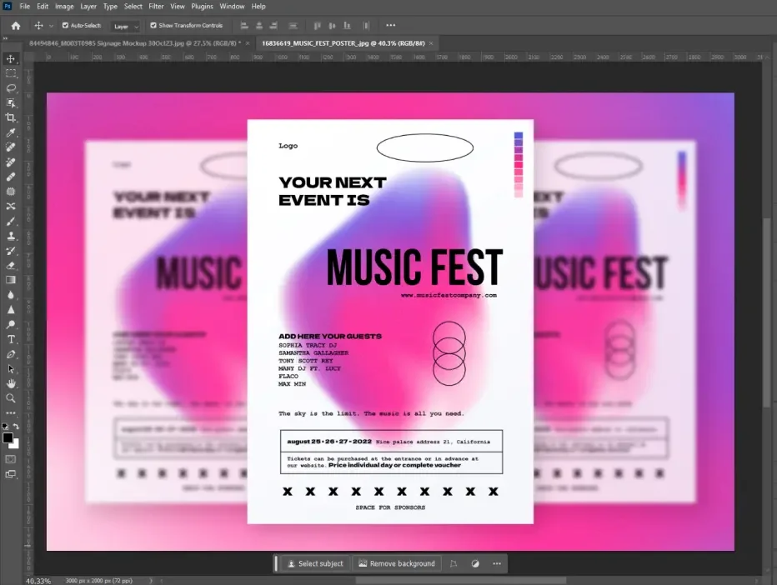
Task: Click the Remove background button
Action: tap(397, 563)
